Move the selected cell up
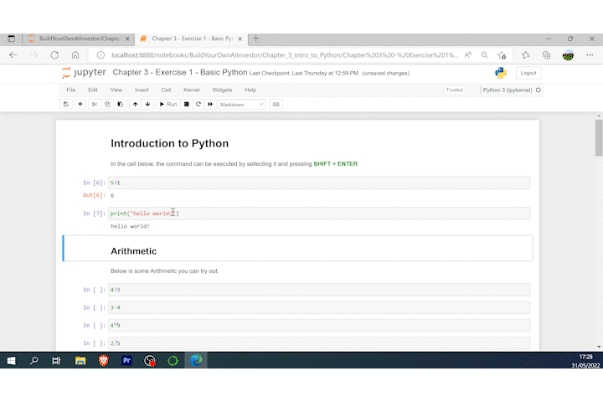This screenshot has width=603, height=402. point(135,104)
